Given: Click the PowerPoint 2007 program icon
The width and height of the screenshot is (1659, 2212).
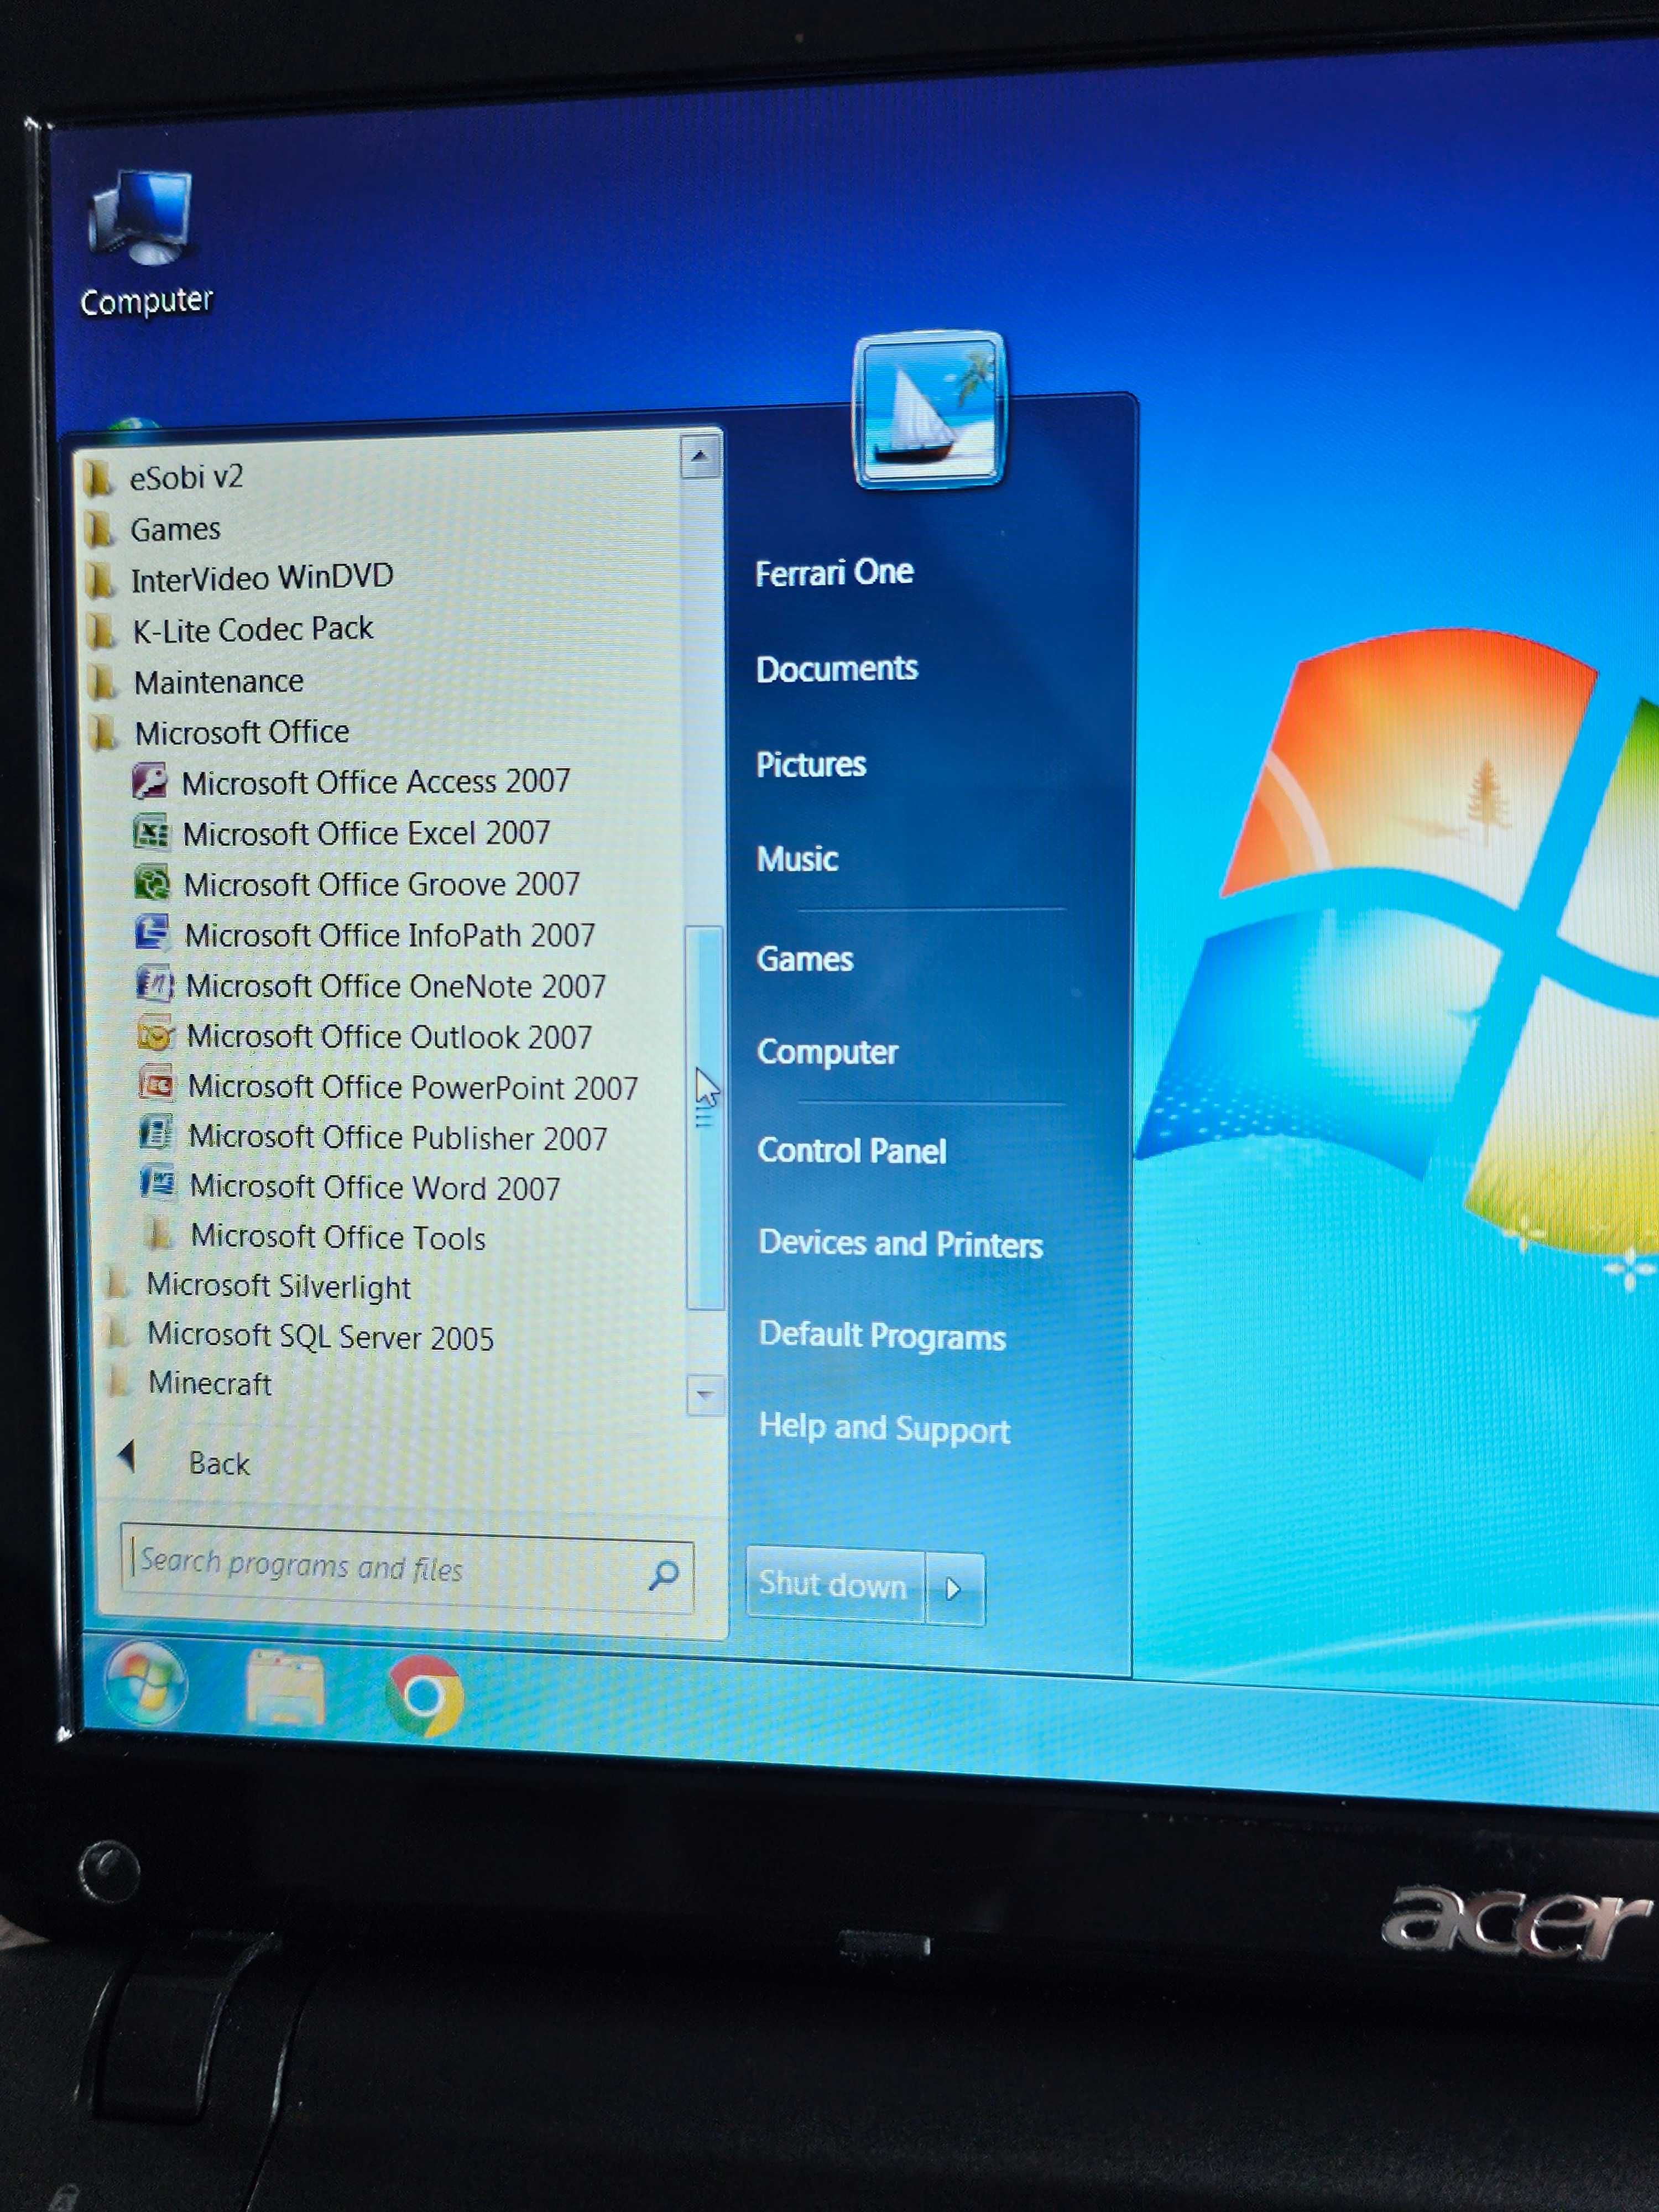Looking at the screenshot, I should 157,1084.
